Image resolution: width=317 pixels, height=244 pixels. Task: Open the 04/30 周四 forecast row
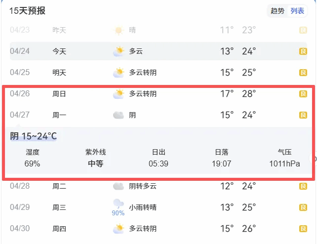(x=158, y=229)
